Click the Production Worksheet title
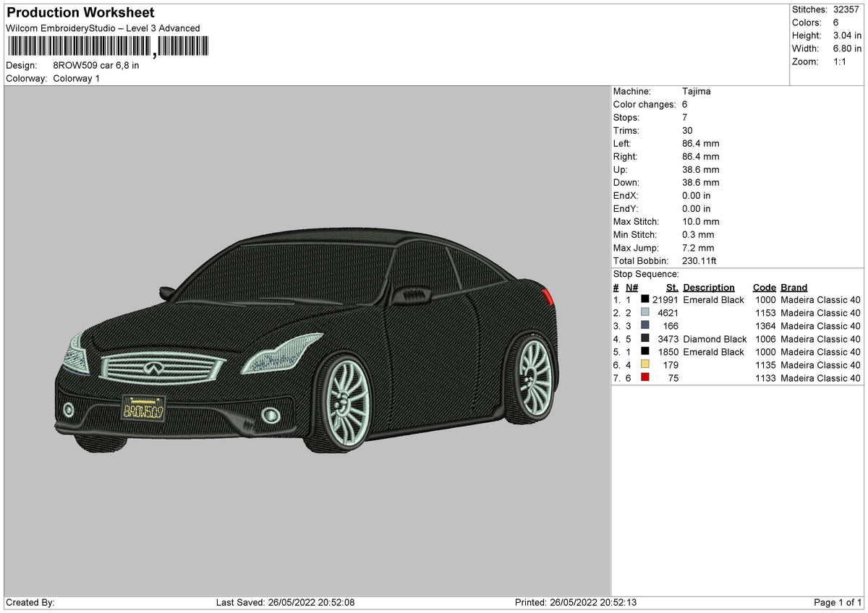 tap(80, 12)
